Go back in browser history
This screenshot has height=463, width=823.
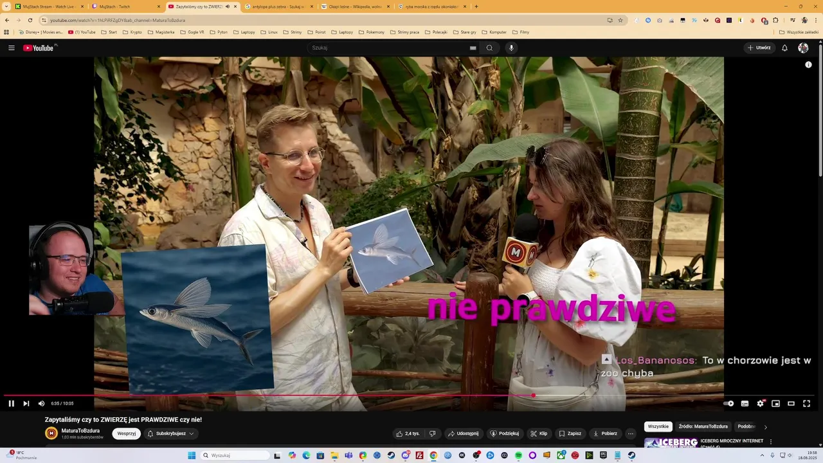click(7, 20)
